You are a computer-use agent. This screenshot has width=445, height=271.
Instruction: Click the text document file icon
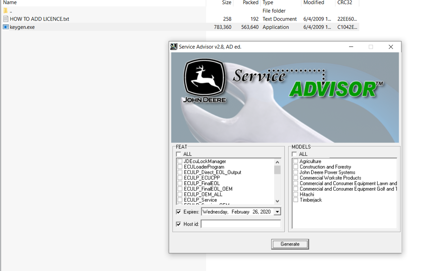[6, 19]
